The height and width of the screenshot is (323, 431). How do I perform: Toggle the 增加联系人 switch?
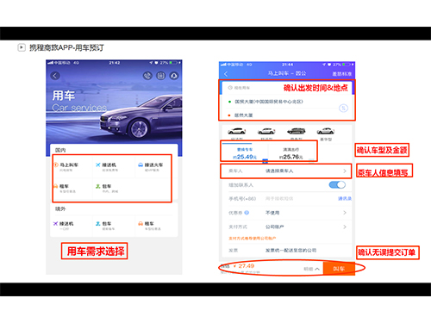point(337,184)
